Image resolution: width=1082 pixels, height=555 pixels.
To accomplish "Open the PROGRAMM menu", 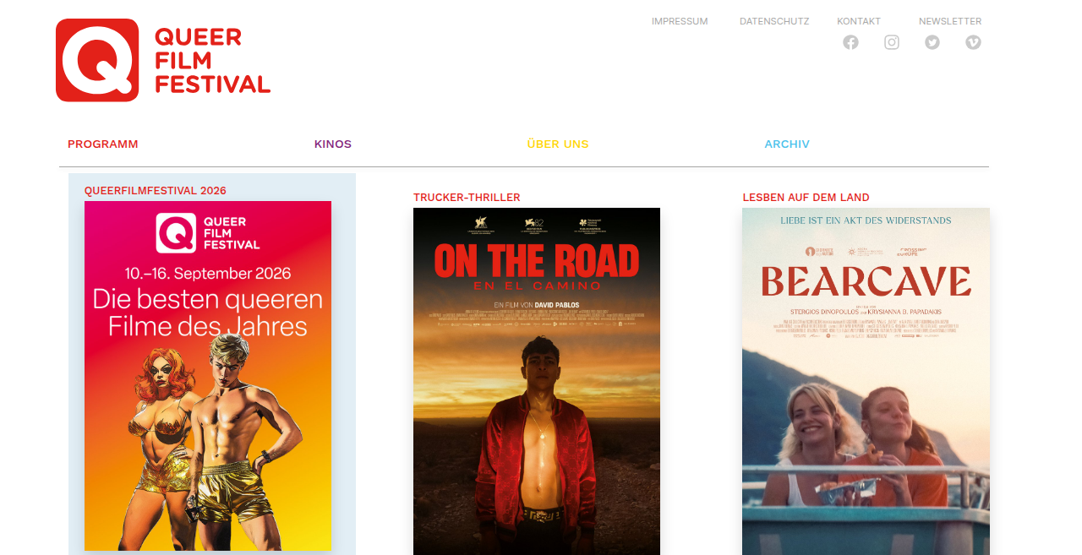I will click(x=103, y=144).
